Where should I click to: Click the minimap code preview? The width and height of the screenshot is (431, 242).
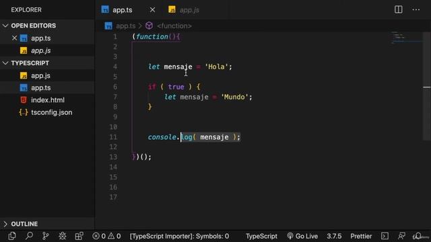click(406, 38)
